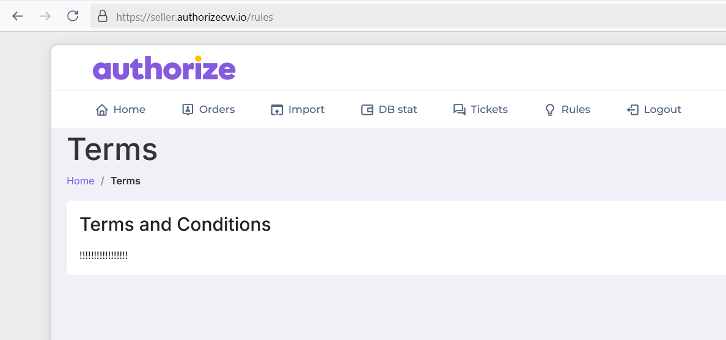Screen dimensions: 726x340
Task: Click the house icon beside Home
Action: click(102, 110)
